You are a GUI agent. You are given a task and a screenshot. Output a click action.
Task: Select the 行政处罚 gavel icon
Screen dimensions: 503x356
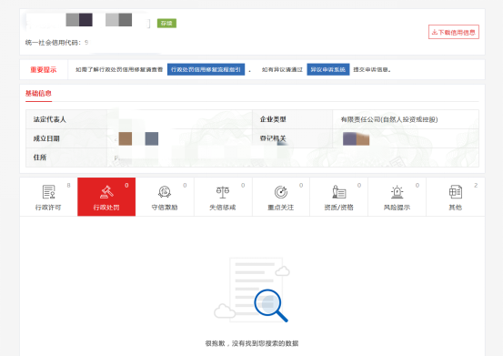(106, 192)
